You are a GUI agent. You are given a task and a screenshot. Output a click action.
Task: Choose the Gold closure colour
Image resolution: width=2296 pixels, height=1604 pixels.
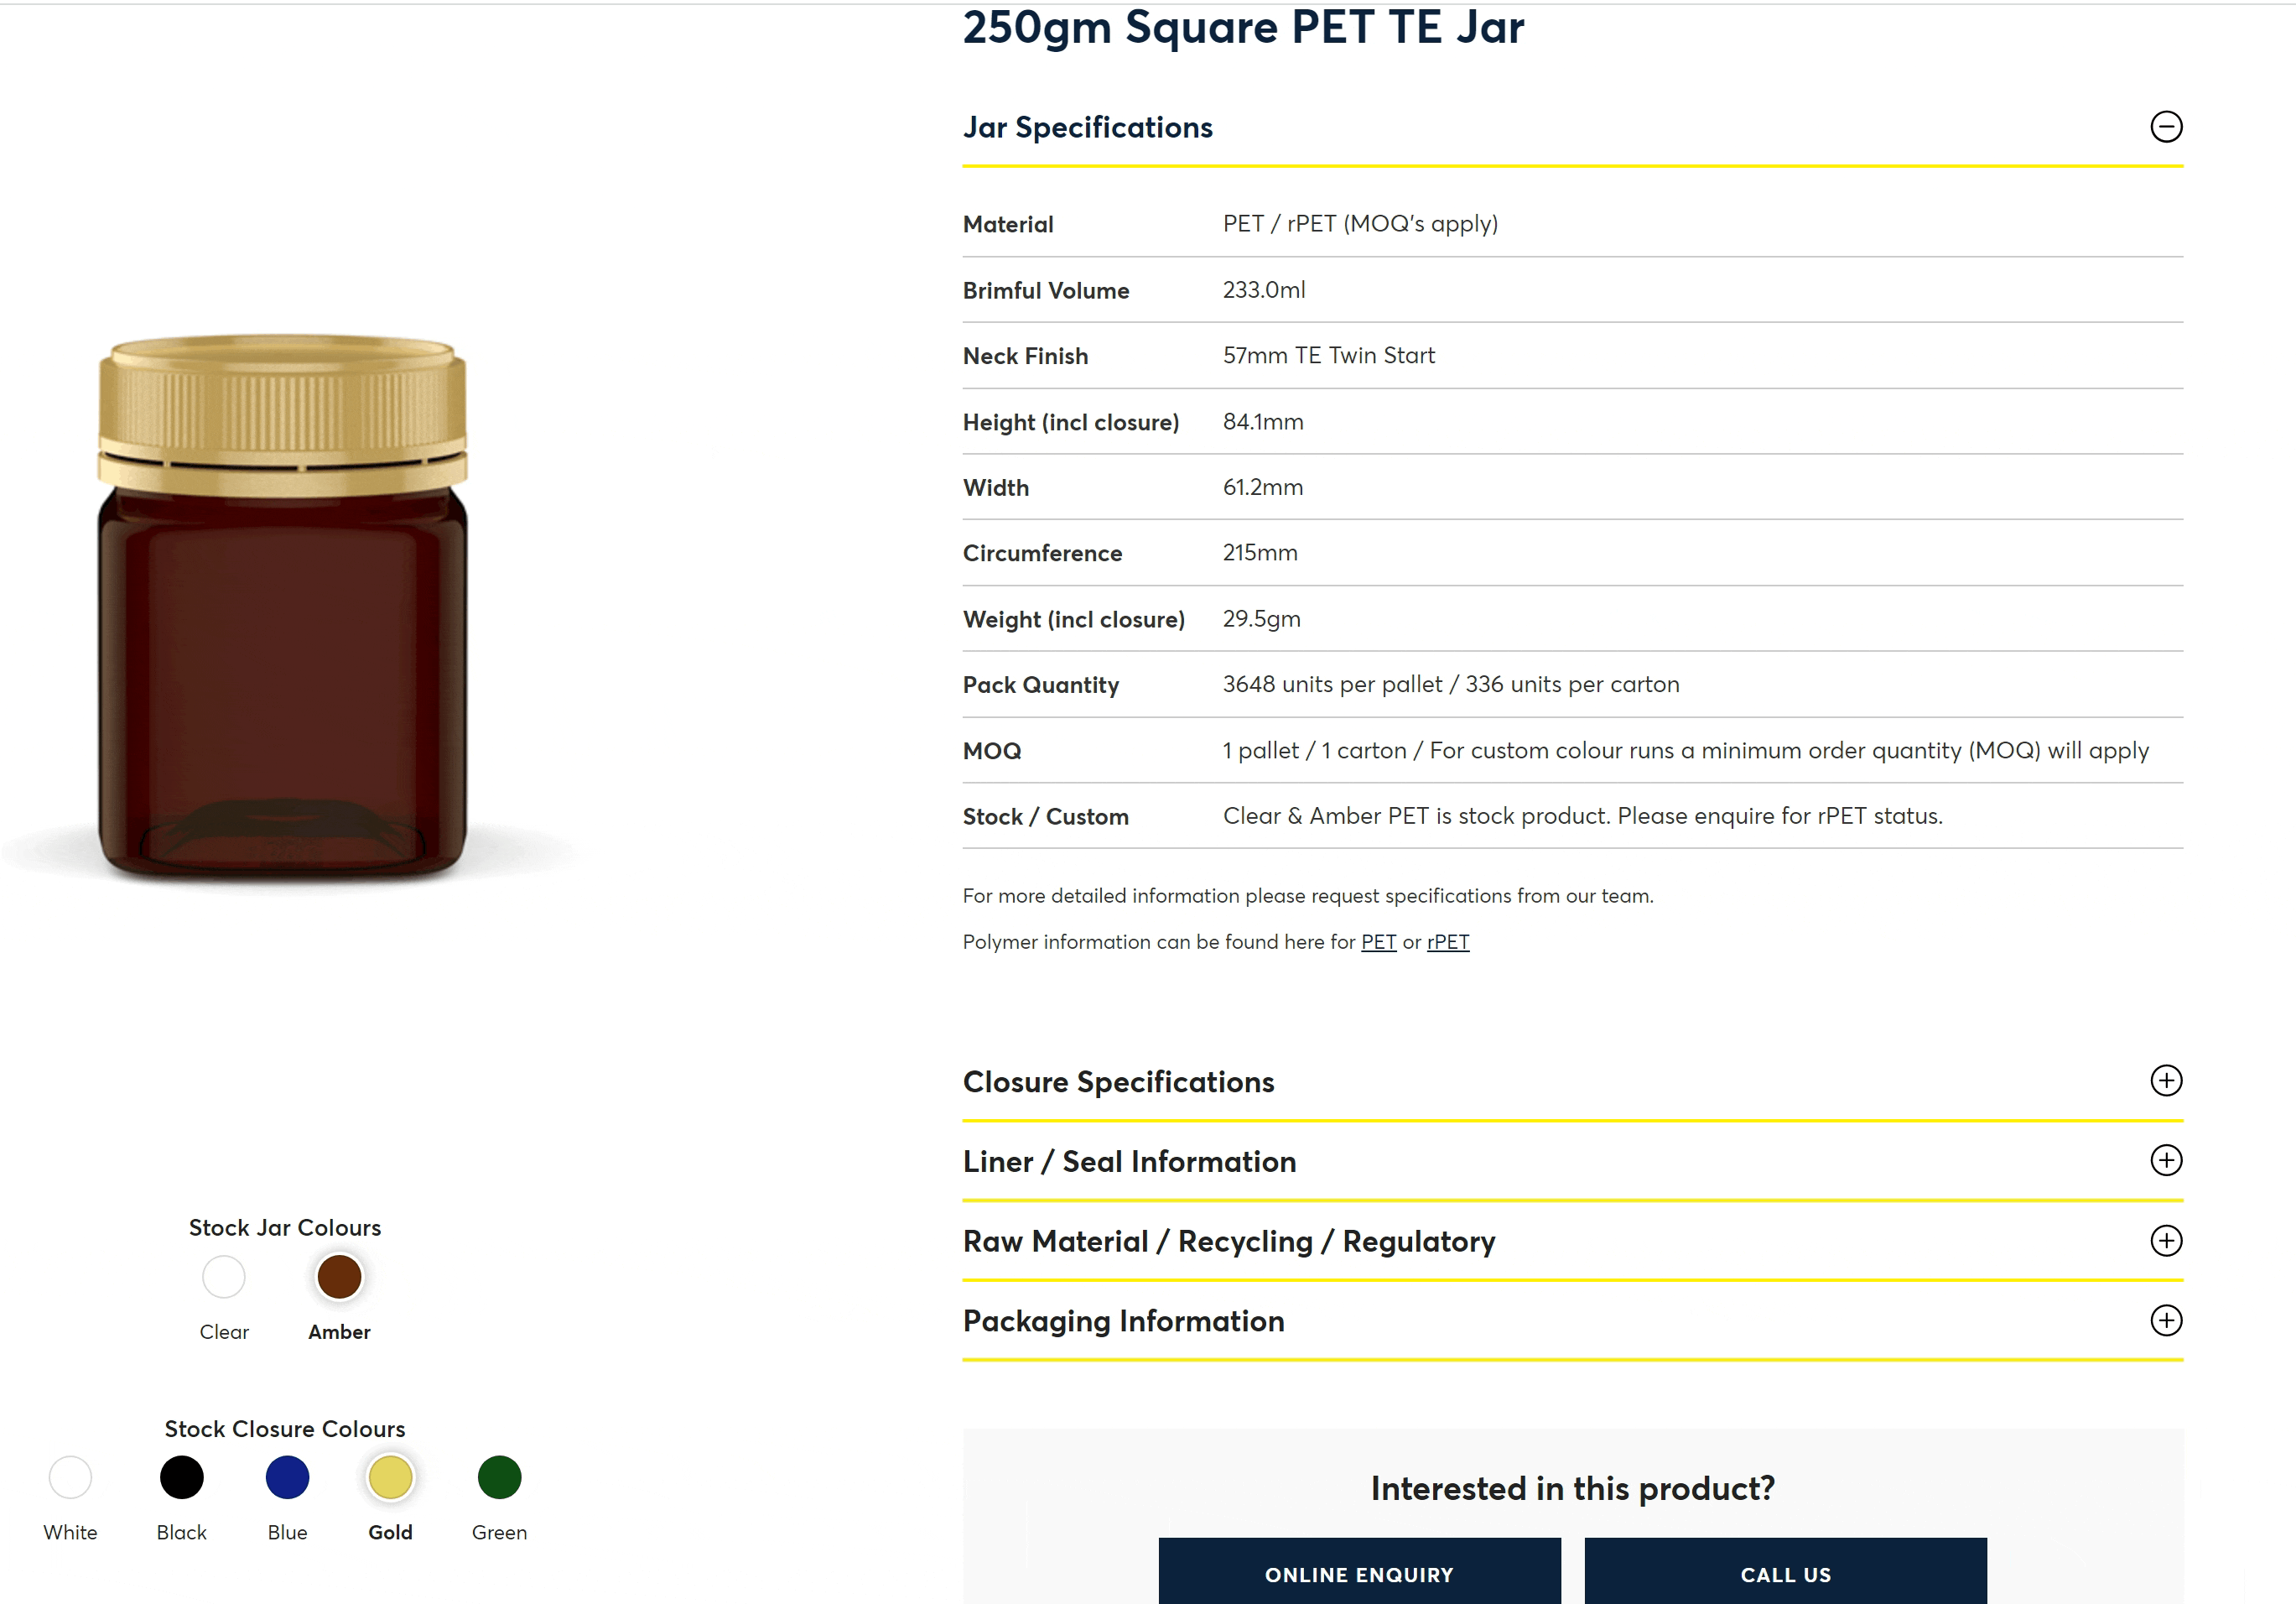[390, 1478]
